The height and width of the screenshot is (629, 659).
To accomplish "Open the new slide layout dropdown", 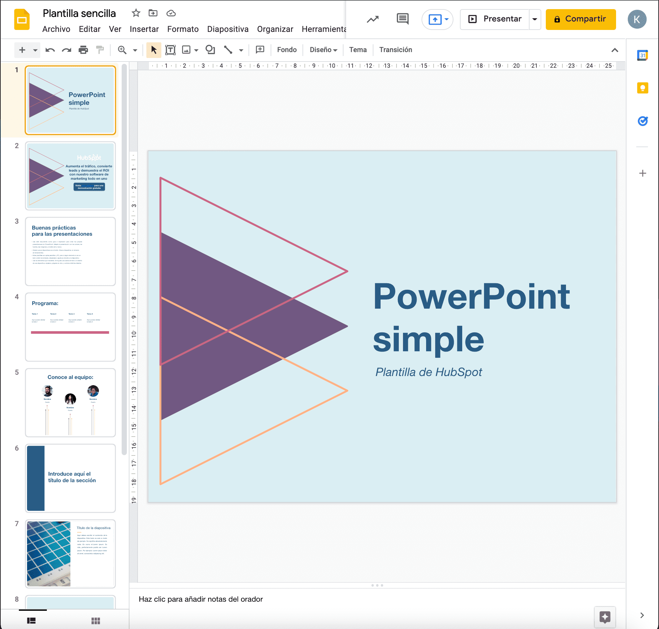I will tap(35, 49).
